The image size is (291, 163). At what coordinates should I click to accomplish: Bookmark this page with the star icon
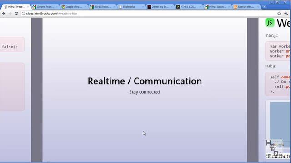tap(279, 14)
